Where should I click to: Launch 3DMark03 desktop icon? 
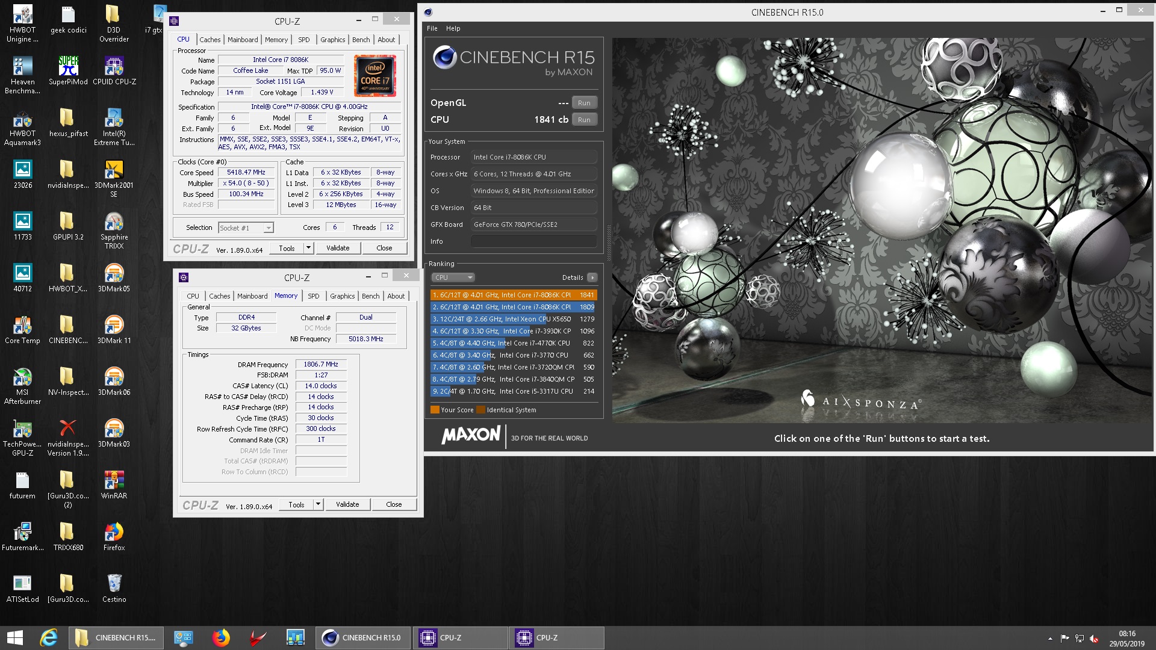[114, 433]
